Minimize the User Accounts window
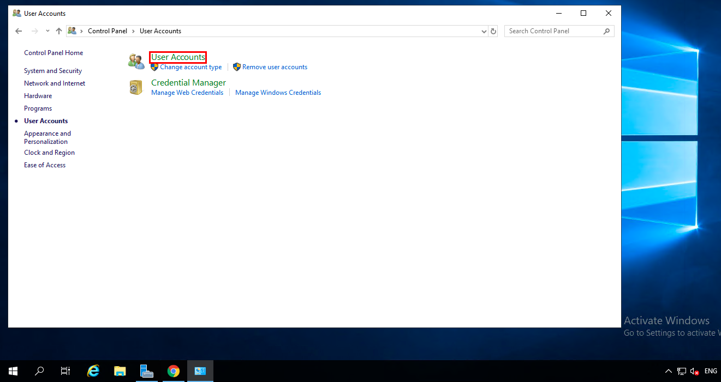This screenshot has width=721, height=382. pos(558,13)
